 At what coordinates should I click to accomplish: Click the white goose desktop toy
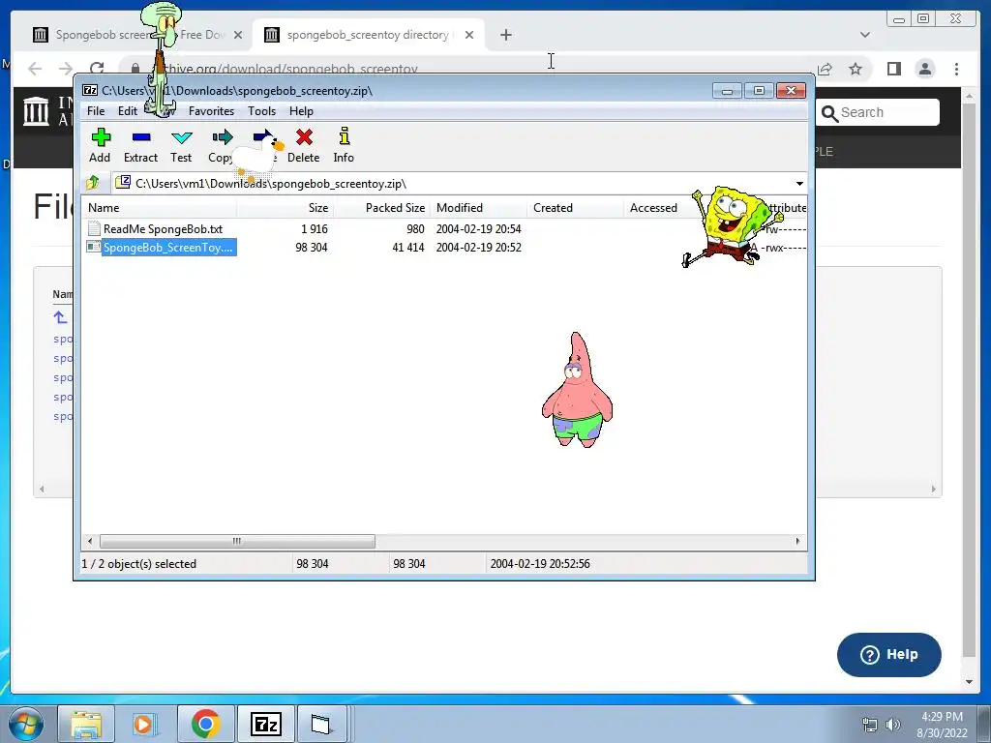257,156
